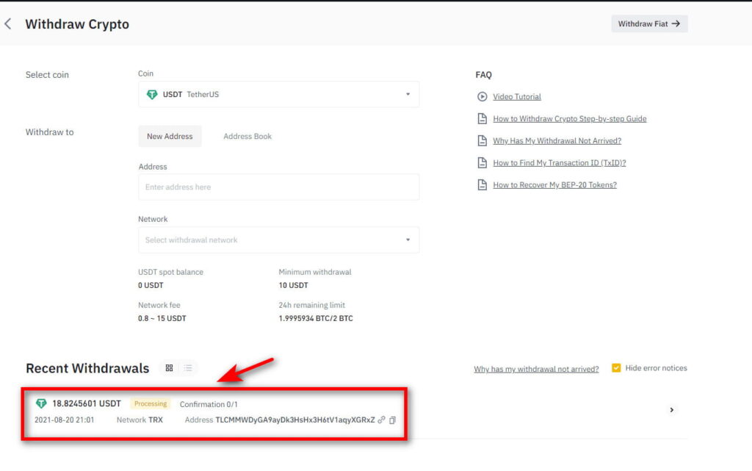Select the New Address tab
Screen dimensions: 752x471
[x=170, y=136]
